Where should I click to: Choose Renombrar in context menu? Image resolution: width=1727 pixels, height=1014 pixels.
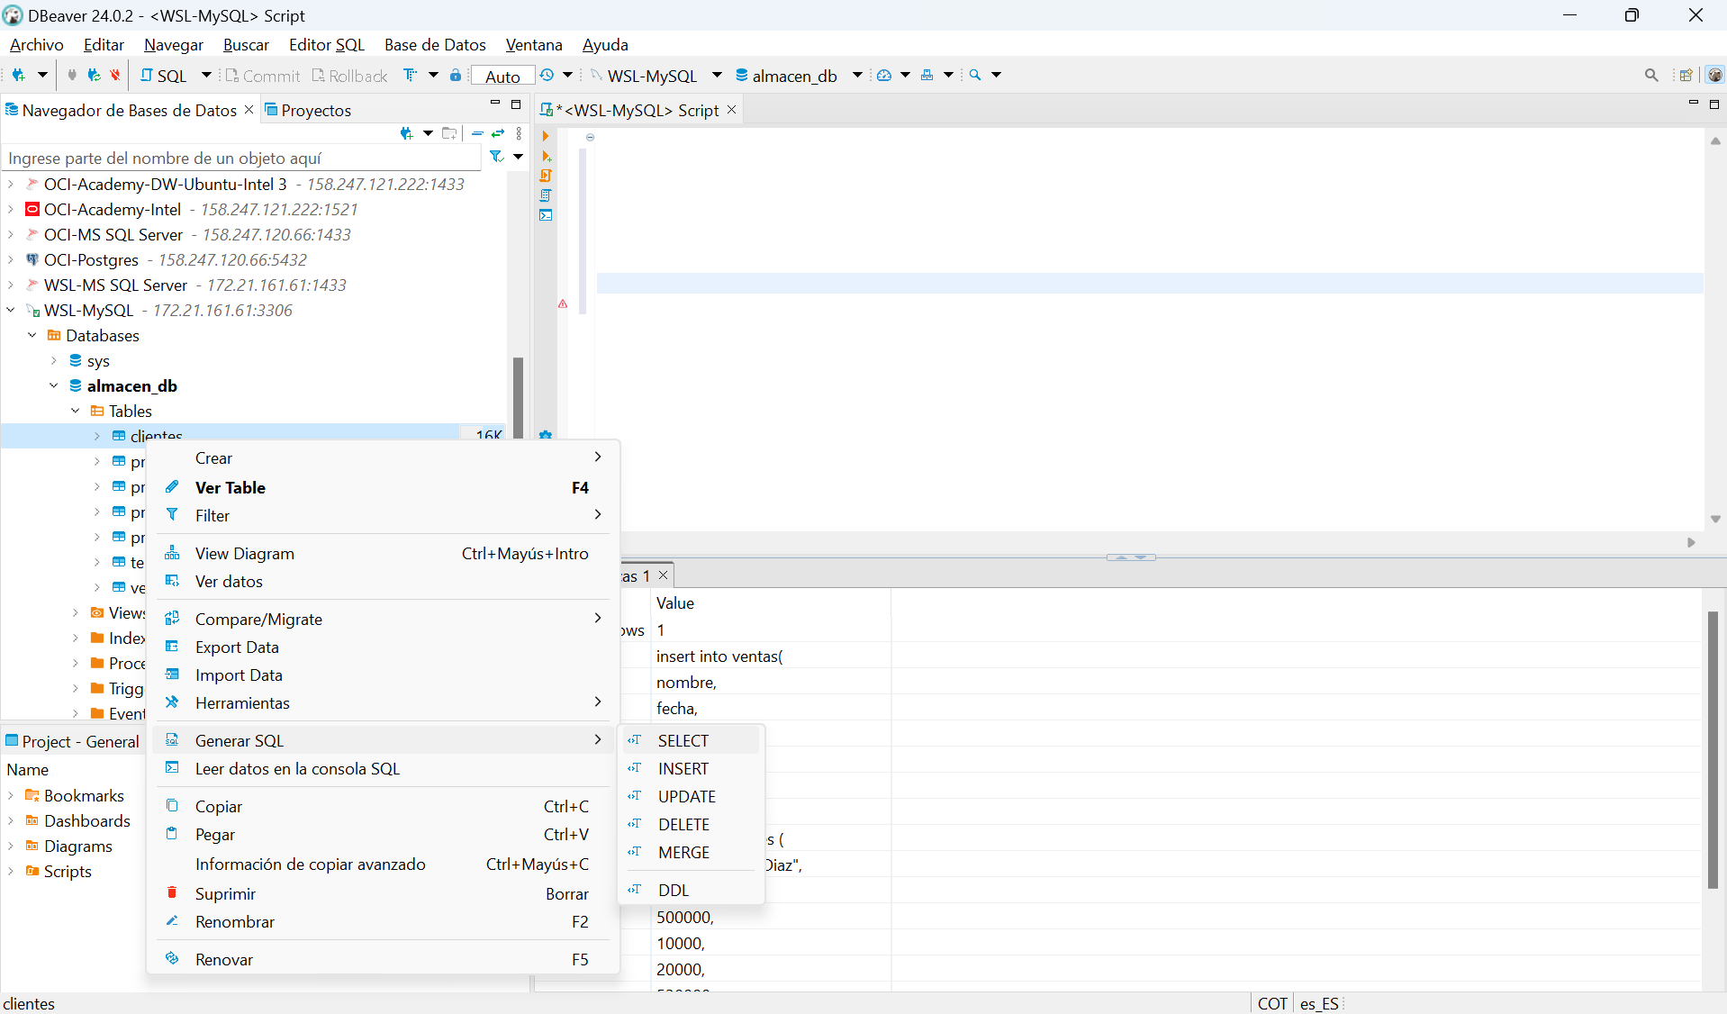pos(383,922)
